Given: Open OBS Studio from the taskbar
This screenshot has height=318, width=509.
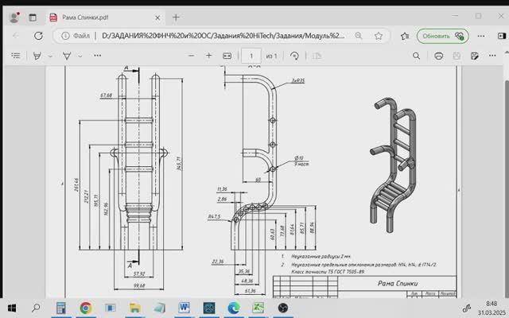Looking at the screenshot, I should coord(283,308).
